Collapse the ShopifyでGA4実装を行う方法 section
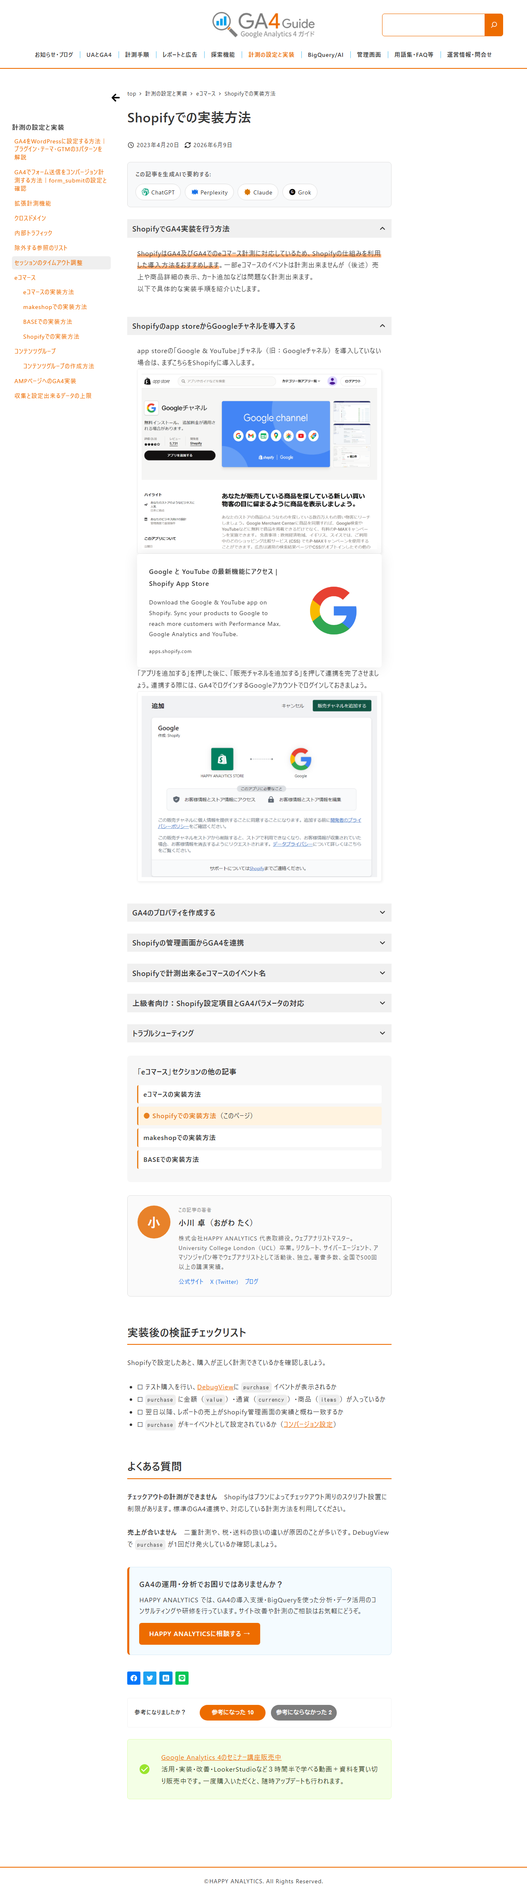Image resolution: width=527 pixels, height=1894 pixels. click(259, 229)
